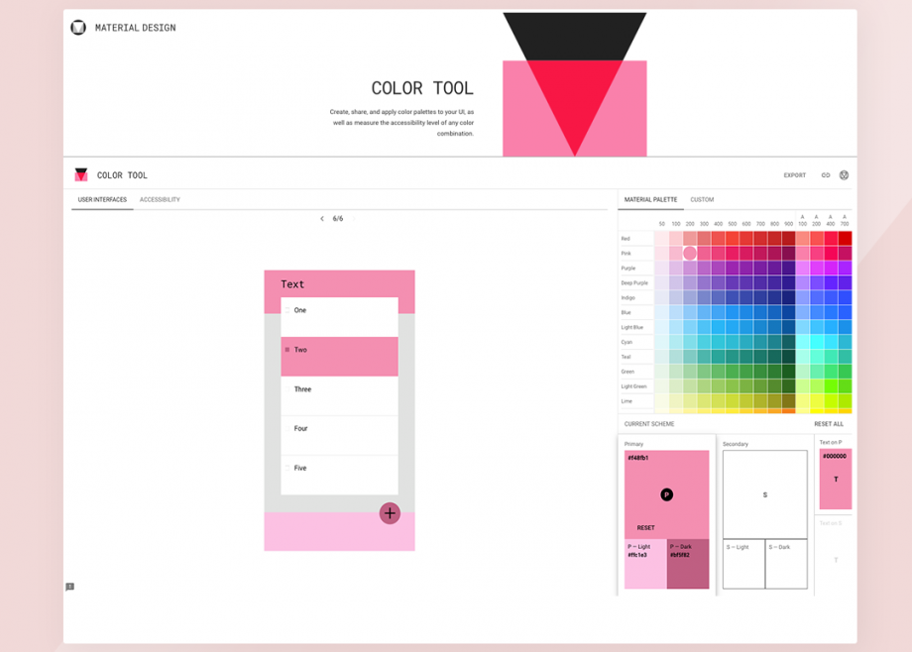
Task: Click the Color Tool triangle logo icon
Action: (81, 174)
